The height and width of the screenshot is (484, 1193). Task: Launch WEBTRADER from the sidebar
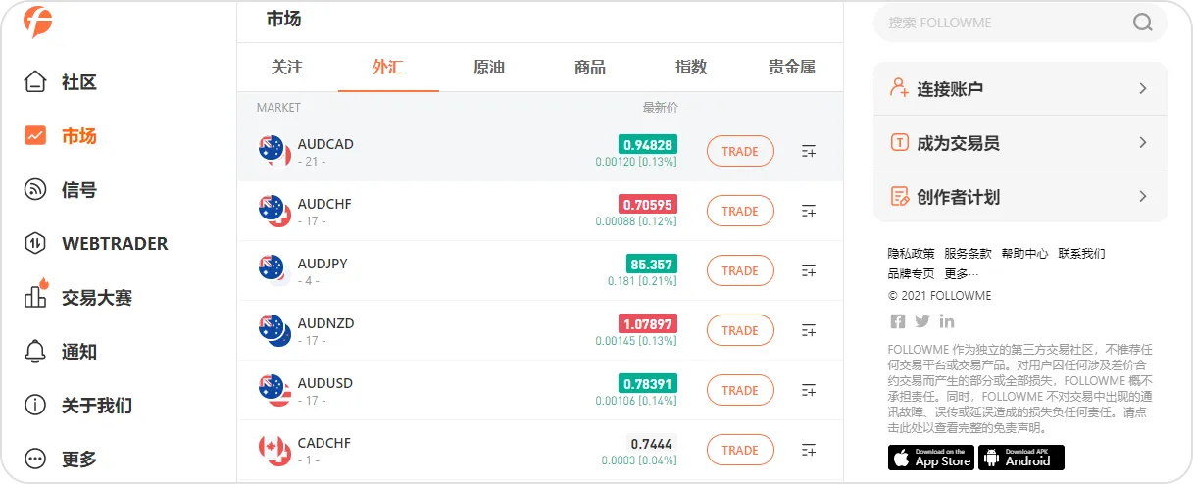tap(95, 243)
